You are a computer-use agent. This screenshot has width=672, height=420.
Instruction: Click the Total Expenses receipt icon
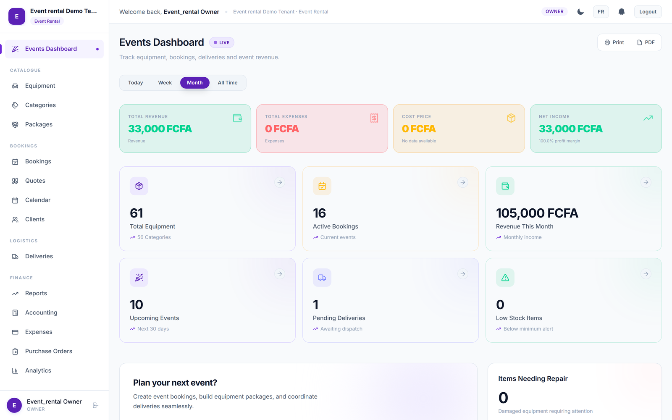point(374,118)
